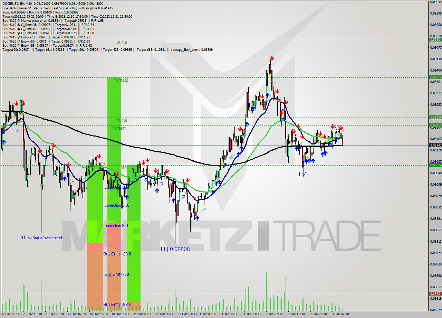Select the 'correction 61.8' label

click(x=117, y=205)
